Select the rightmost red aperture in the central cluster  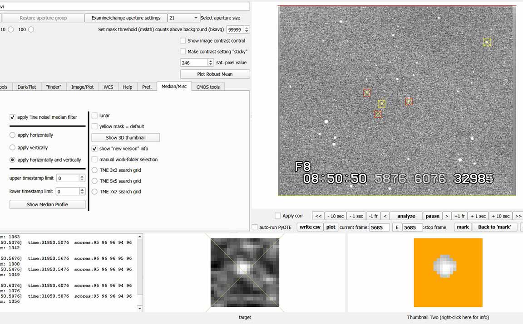(409, 101)
